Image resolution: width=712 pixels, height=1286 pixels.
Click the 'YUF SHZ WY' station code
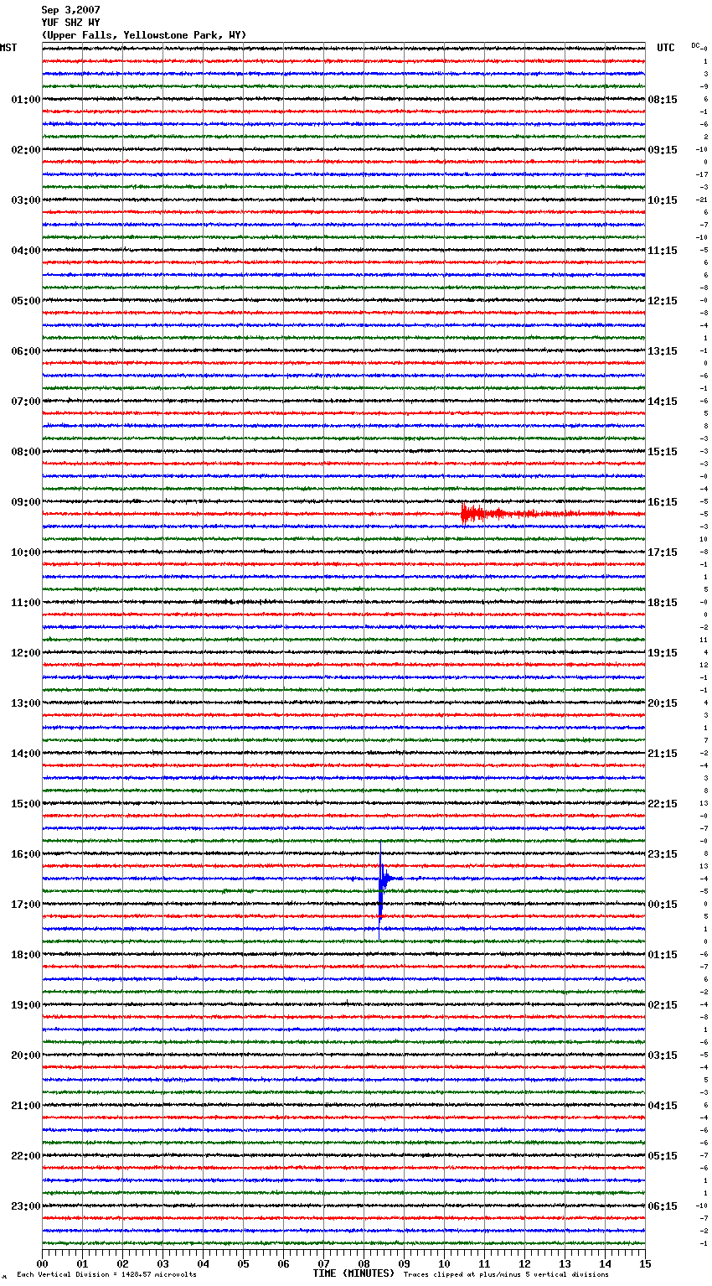coord(70,23)
